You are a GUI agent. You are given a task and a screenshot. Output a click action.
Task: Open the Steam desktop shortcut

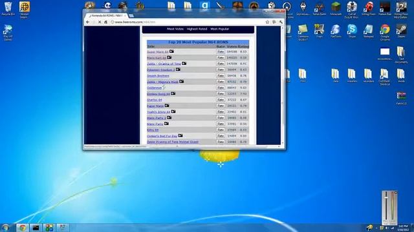tap(401, 31)
